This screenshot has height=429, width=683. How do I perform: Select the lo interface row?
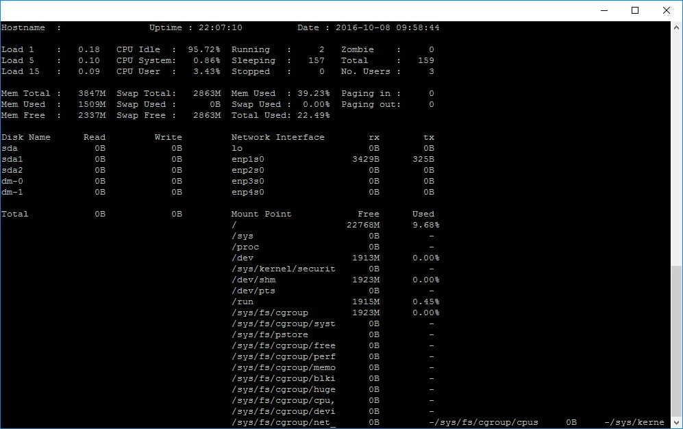pos(333,149)
